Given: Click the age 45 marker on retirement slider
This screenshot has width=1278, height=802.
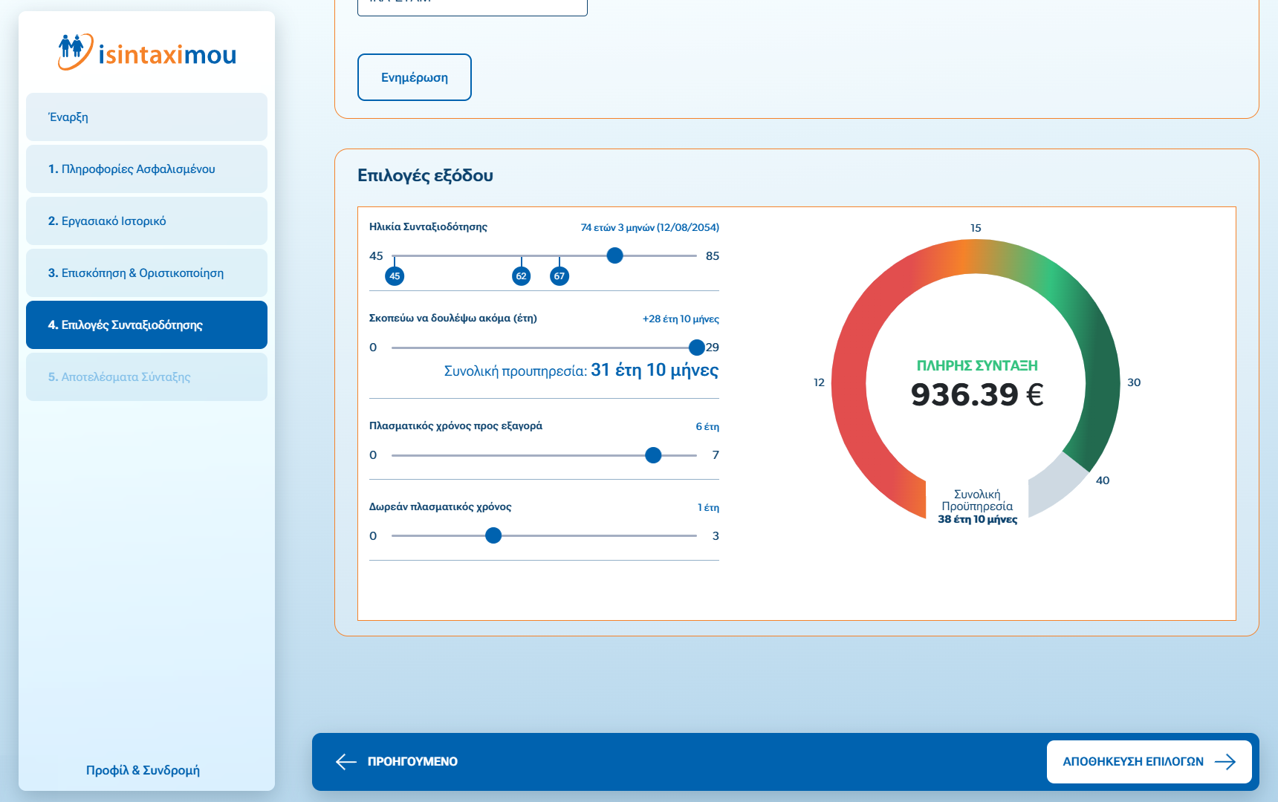Looking at the screenshot, I should coord(395,276).
